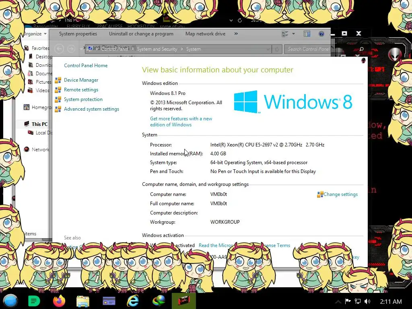
Task: Open Device Manager link
Action: (81, 80)
